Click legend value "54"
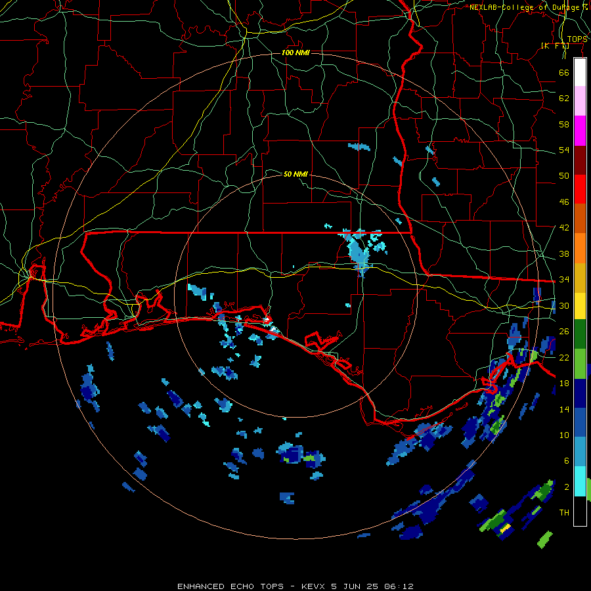591x591 pixels. [564, 150]
